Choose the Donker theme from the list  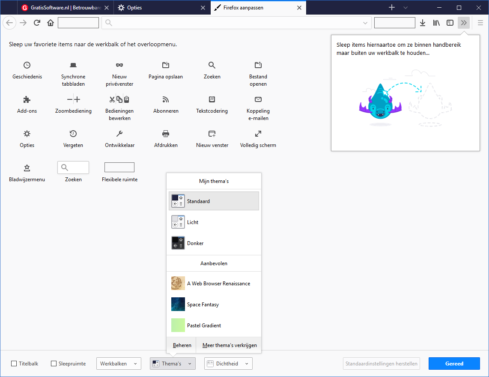pos(214,243)
